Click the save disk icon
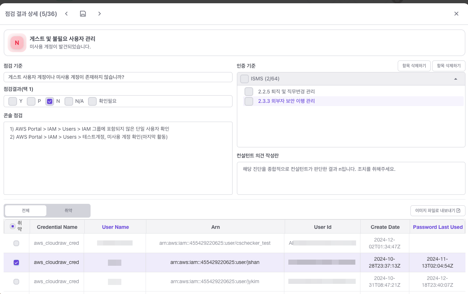468x294 pixels. click(83, 14)
